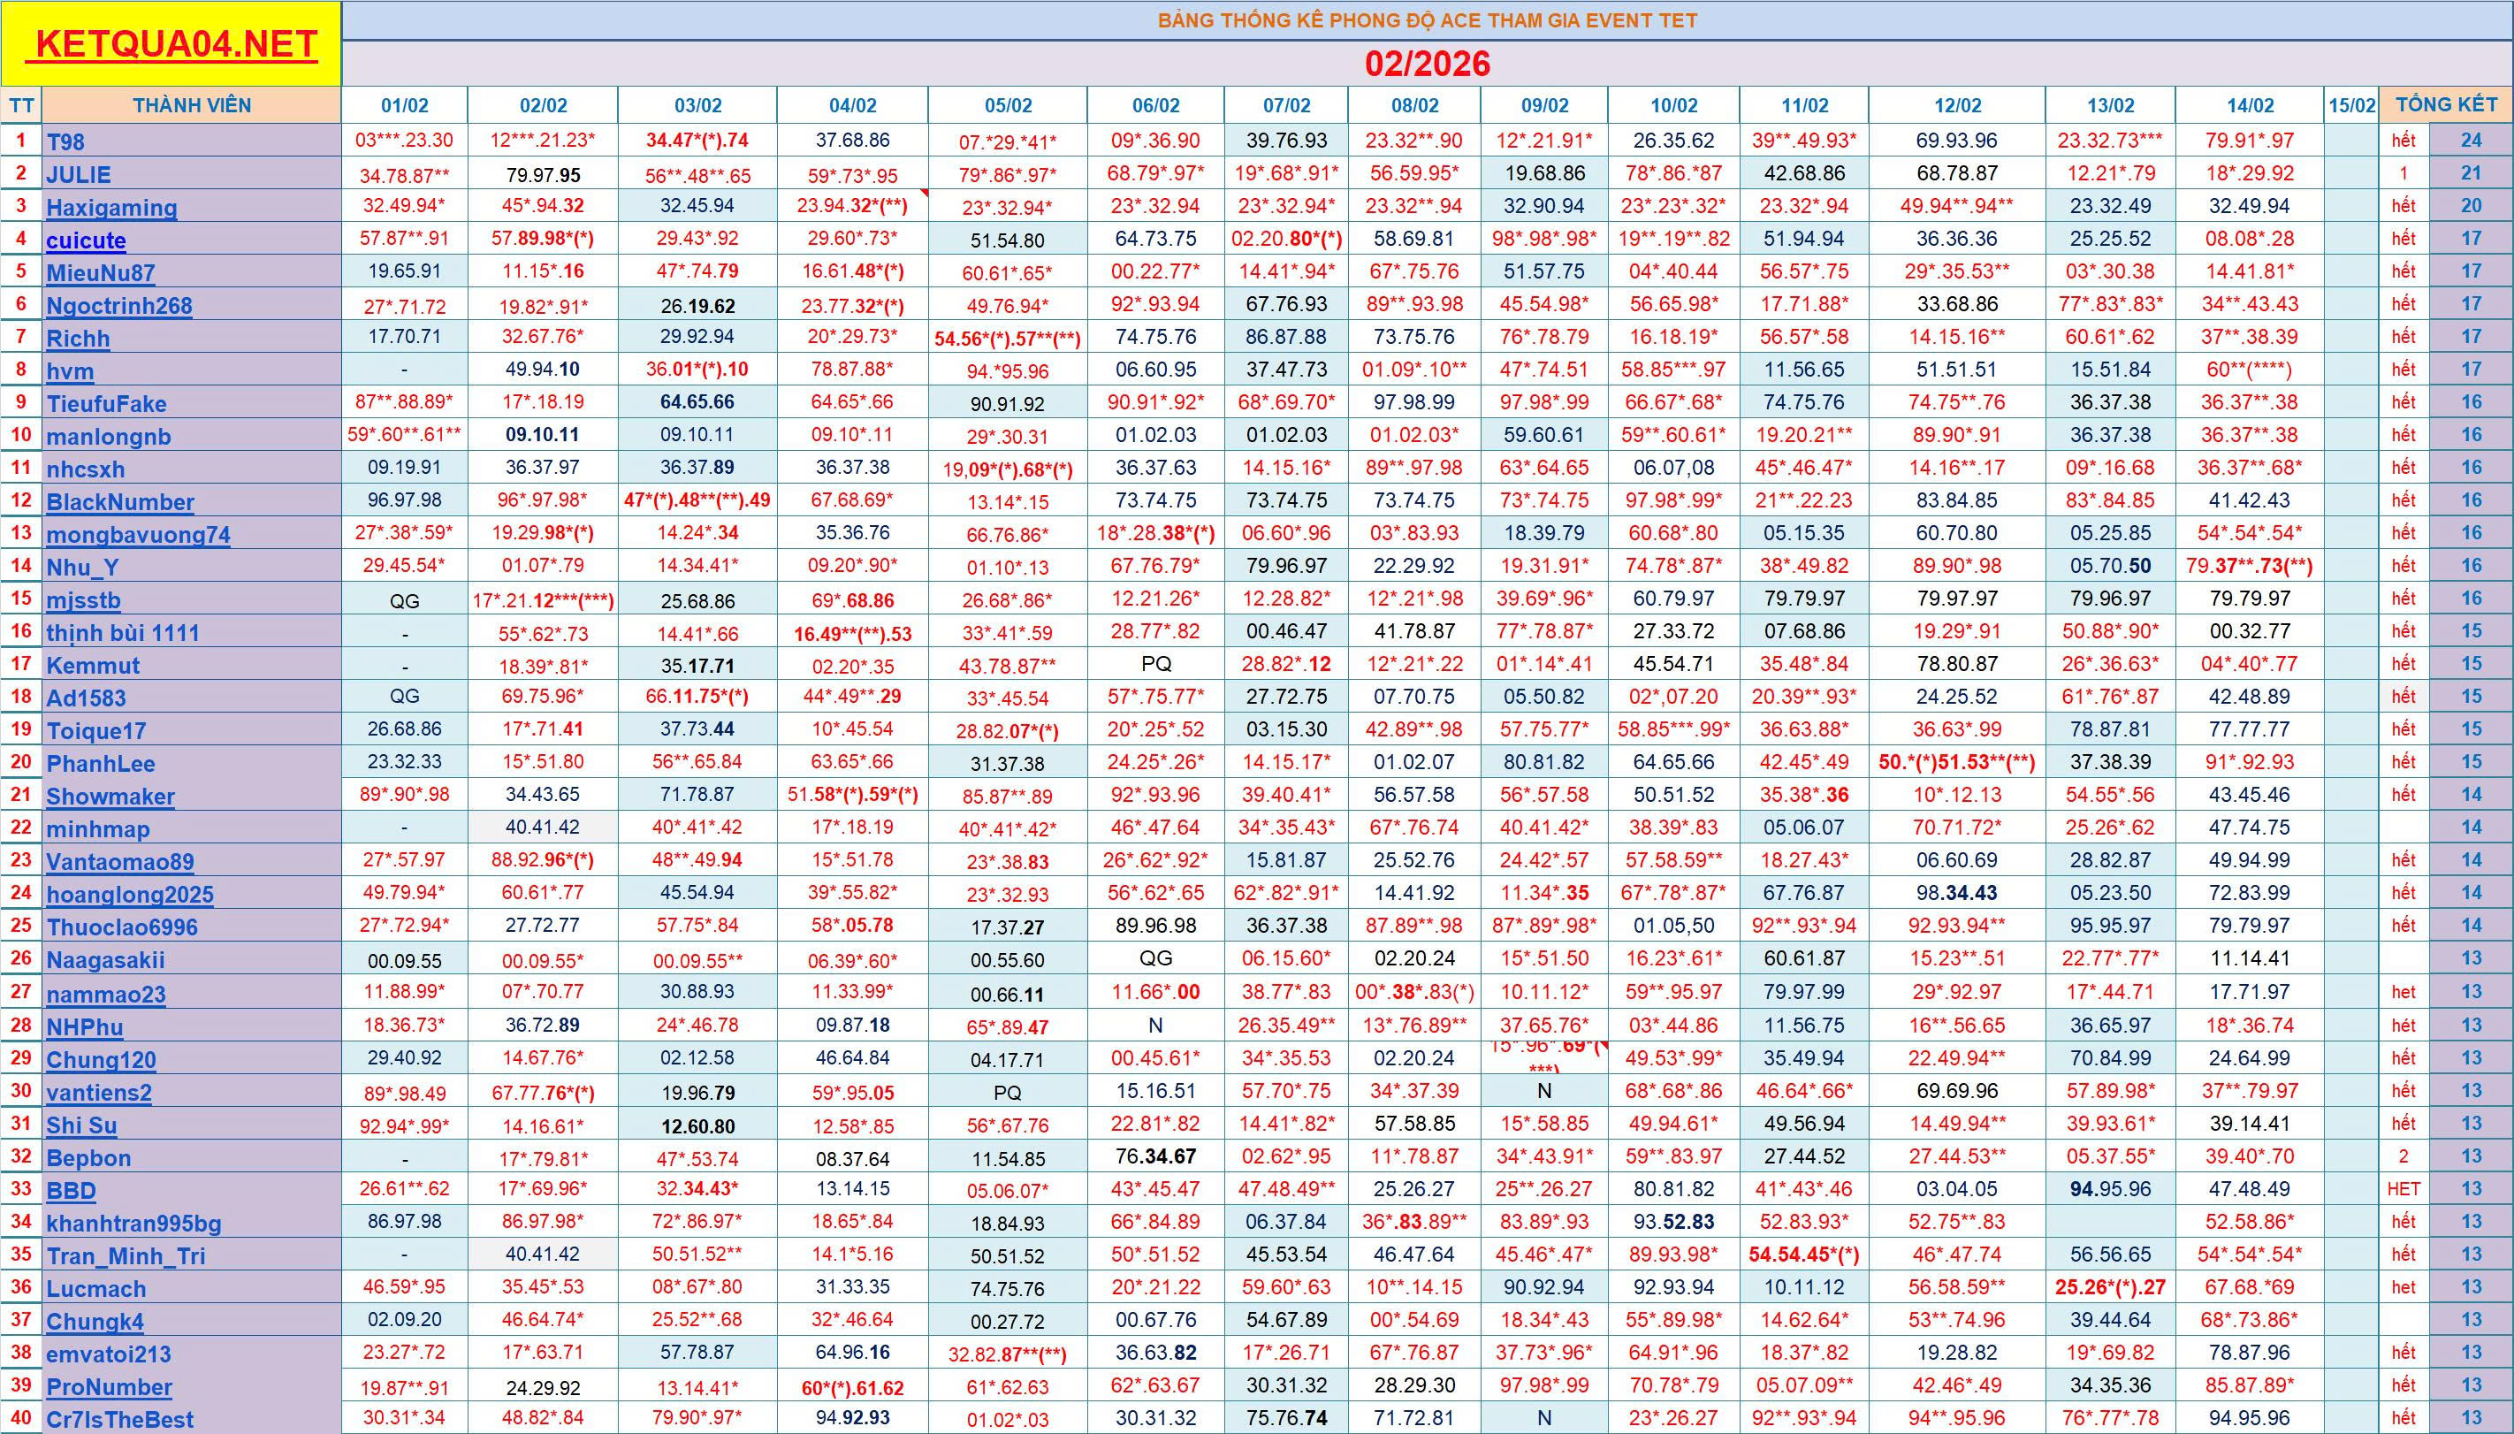Open mongbavuong74 profile link
Viewport: 2514px width, 1434px height.
138,535
